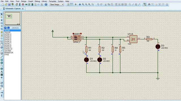Open the help question mark icon
The width and height of the screenshot is (181, 101).
[46, 4]
